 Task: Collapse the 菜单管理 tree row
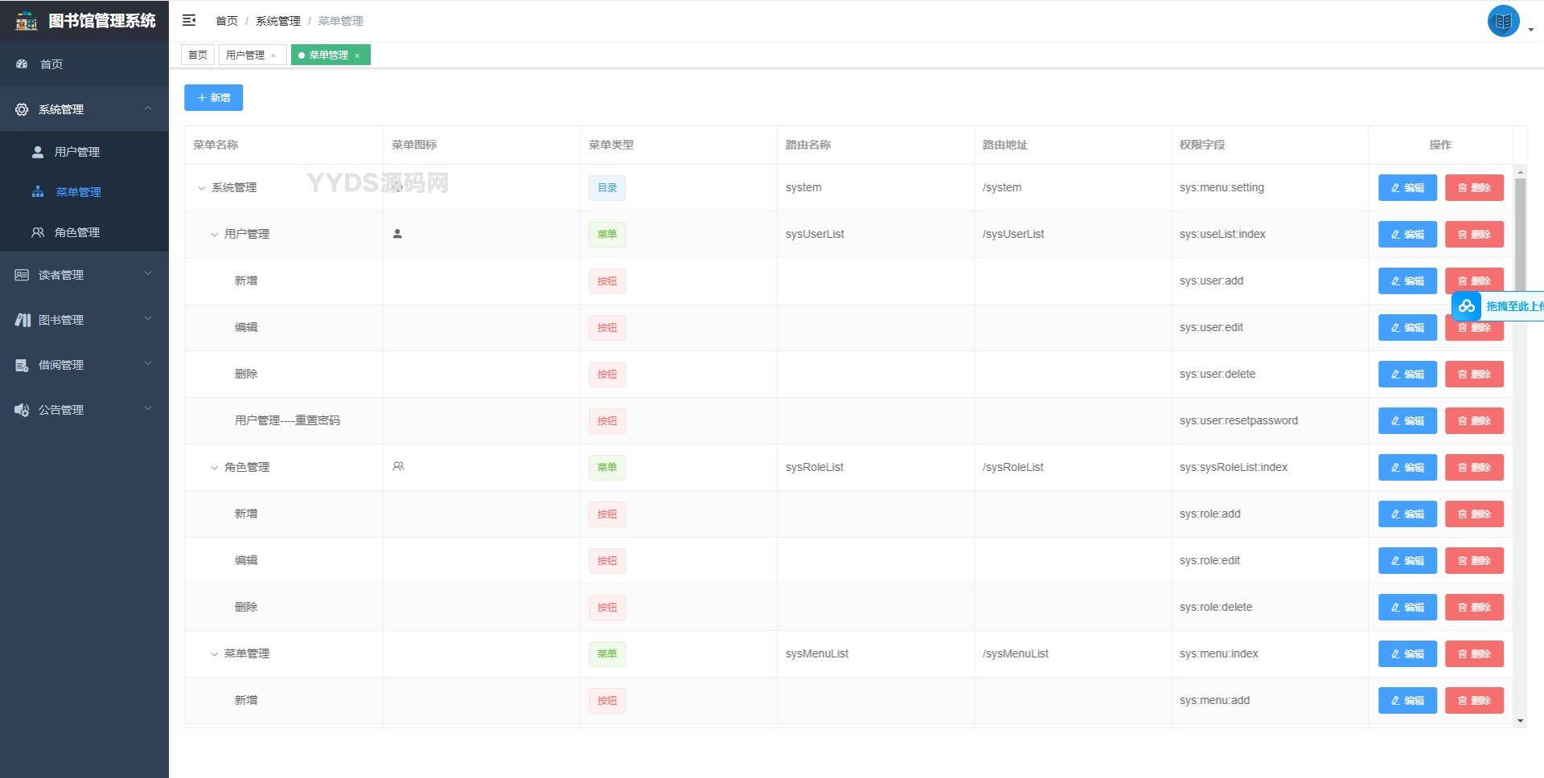pyautogui.click(x=214, y=654)
